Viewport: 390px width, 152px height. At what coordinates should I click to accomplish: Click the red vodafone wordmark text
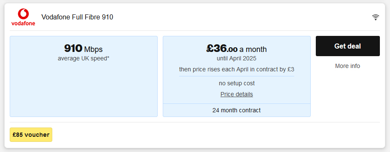point(23,23)
